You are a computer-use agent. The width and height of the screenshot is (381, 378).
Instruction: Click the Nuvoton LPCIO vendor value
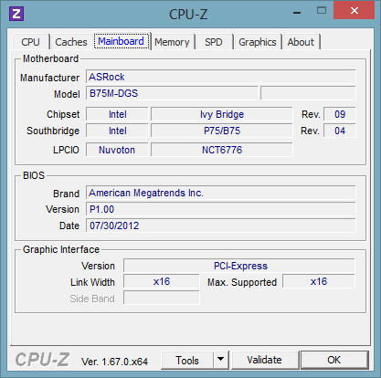[117, 150]
